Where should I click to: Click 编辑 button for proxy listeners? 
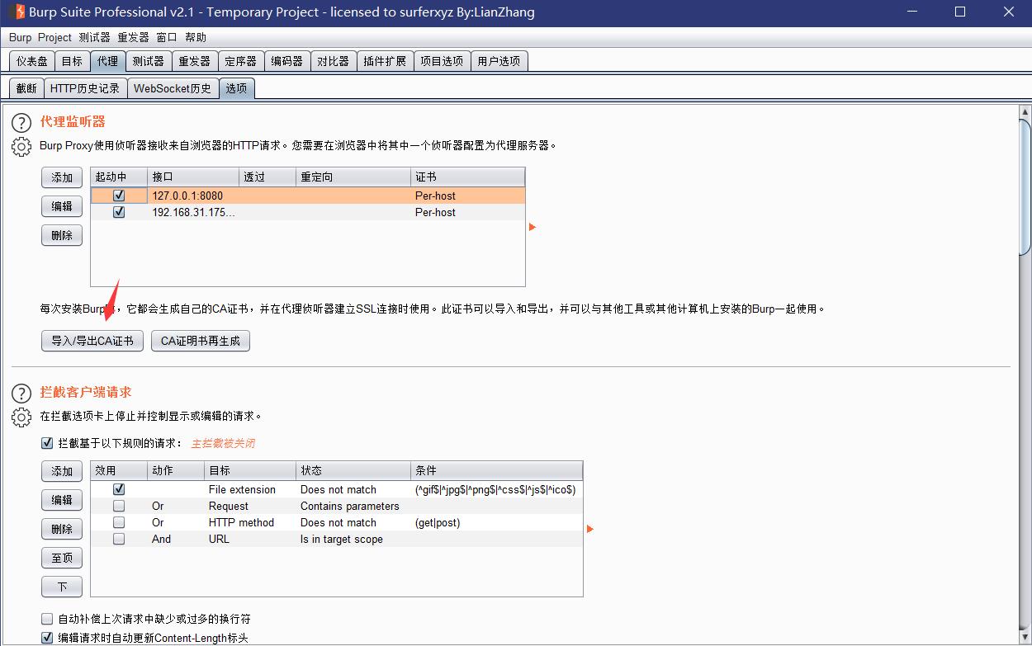(62, 206)
